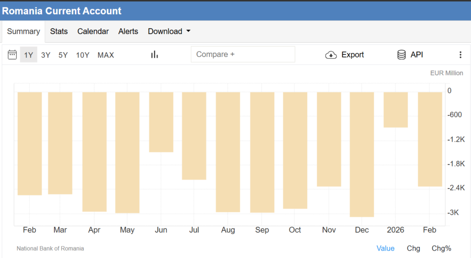Click the Export cloud download icon
Screen dimensions: 471x258
[331, 55]
